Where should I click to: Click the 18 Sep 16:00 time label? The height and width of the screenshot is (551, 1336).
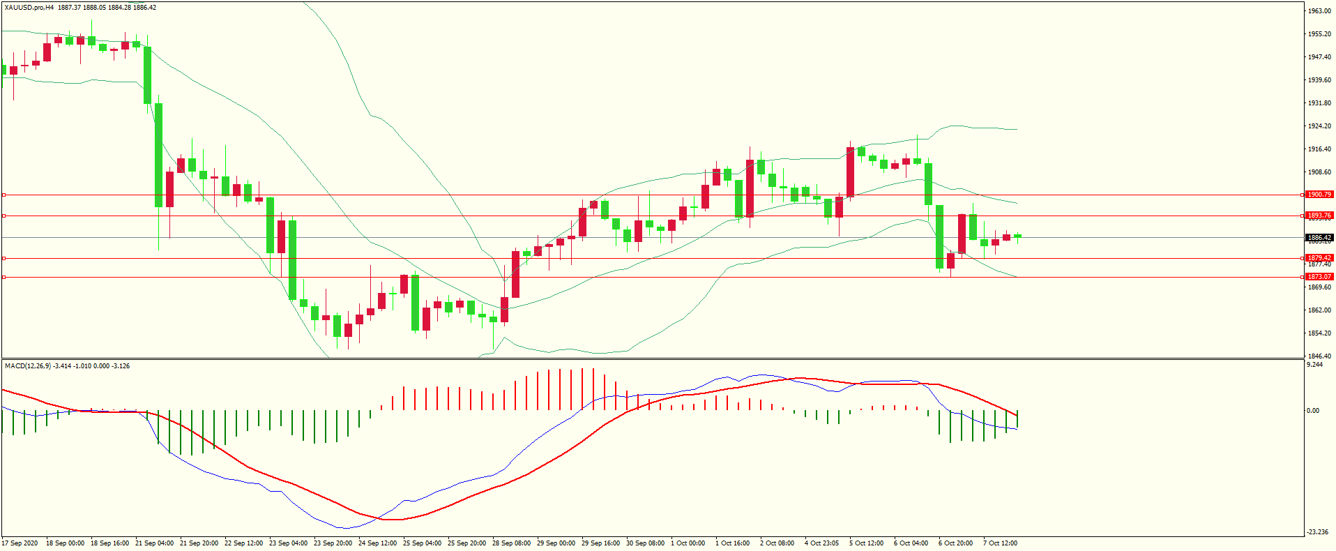point(109,543)
